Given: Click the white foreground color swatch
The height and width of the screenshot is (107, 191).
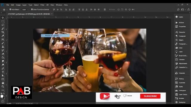Looking at the screenshot, I should click(2, 96).
